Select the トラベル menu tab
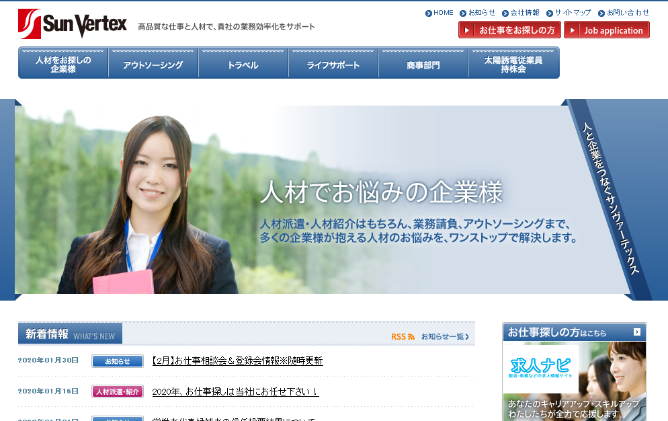Screen dimensions: 668x421 pyautogui.click(x=243, y=63)
